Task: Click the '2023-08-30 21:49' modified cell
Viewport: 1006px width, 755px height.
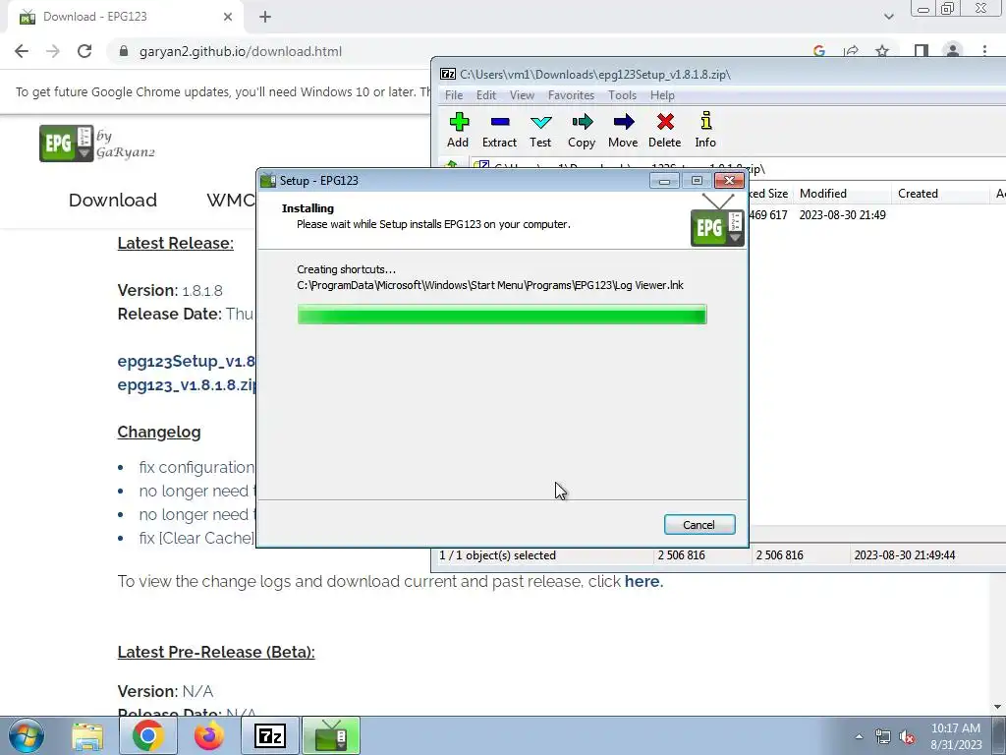Action: 842,215
